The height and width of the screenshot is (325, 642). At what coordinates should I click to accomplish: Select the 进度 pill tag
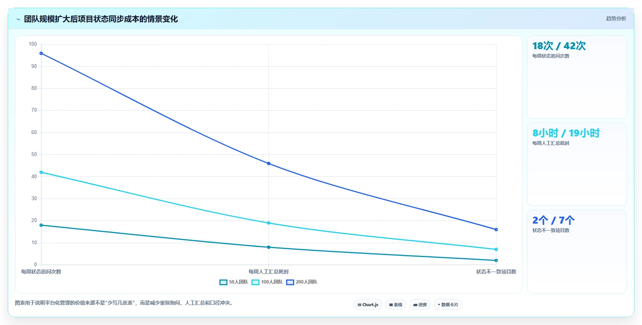pos(420,305)
